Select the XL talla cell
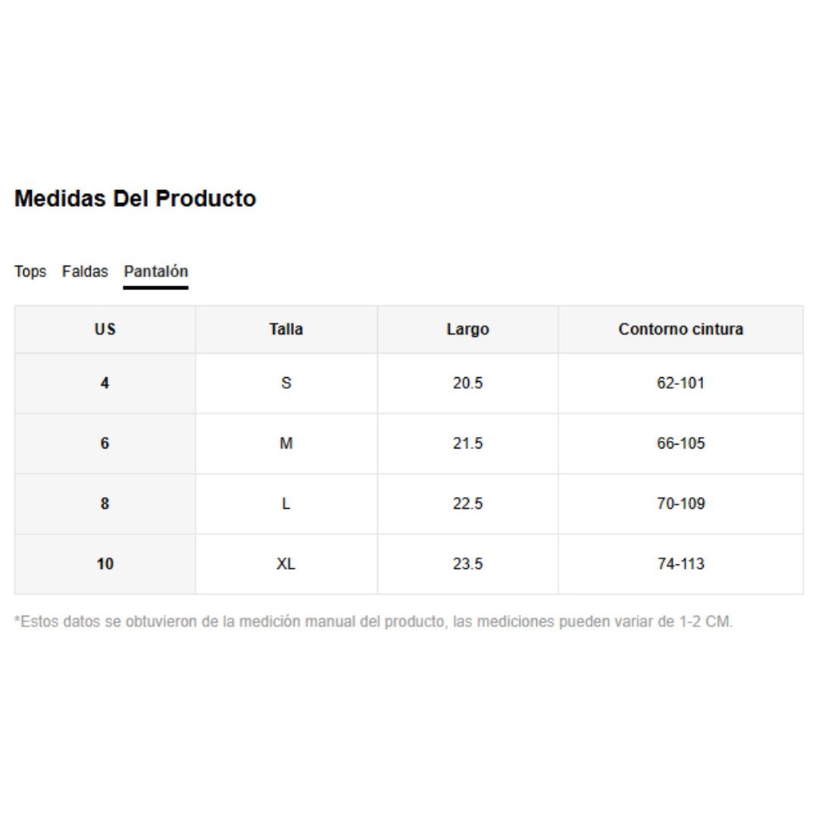This screenshot has height=818, width=818. pyautogui.click(x=286, y=564)
